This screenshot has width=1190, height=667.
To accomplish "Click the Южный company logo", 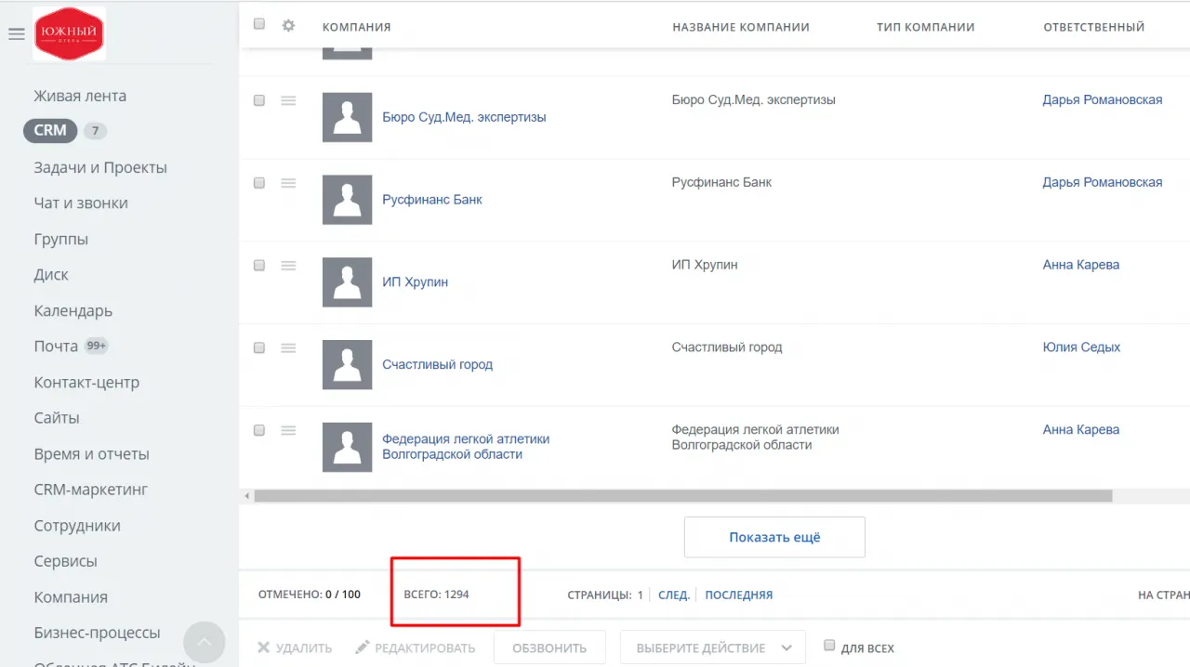I will pyautogui.click(x=69, y=34).
